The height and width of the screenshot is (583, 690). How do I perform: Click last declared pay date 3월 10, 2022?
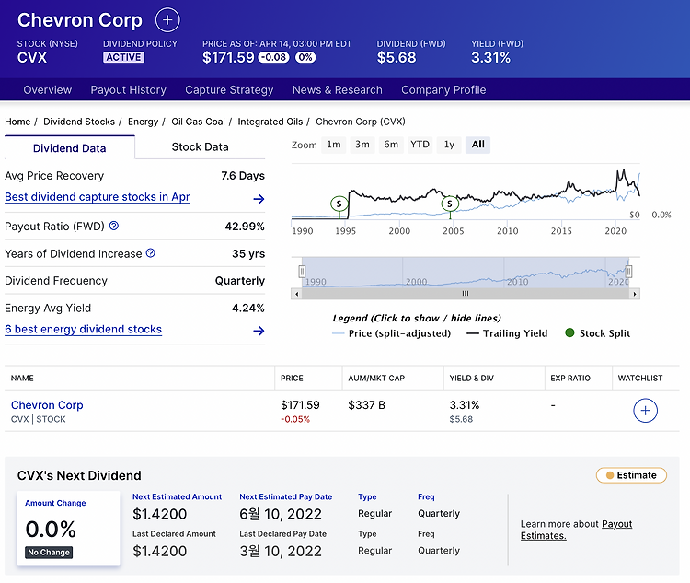pos(281,551)
